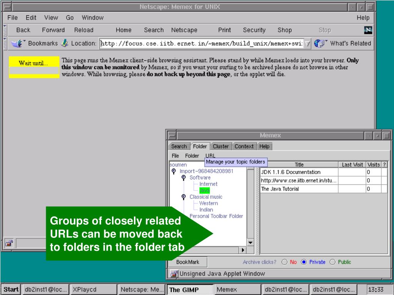Switch to the Folder tab in Memex
The image size is (394, 295).
(200, 146)
